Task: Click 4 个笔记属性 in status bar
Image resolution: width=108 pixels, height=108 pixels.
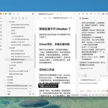Action: coord(84,95)
